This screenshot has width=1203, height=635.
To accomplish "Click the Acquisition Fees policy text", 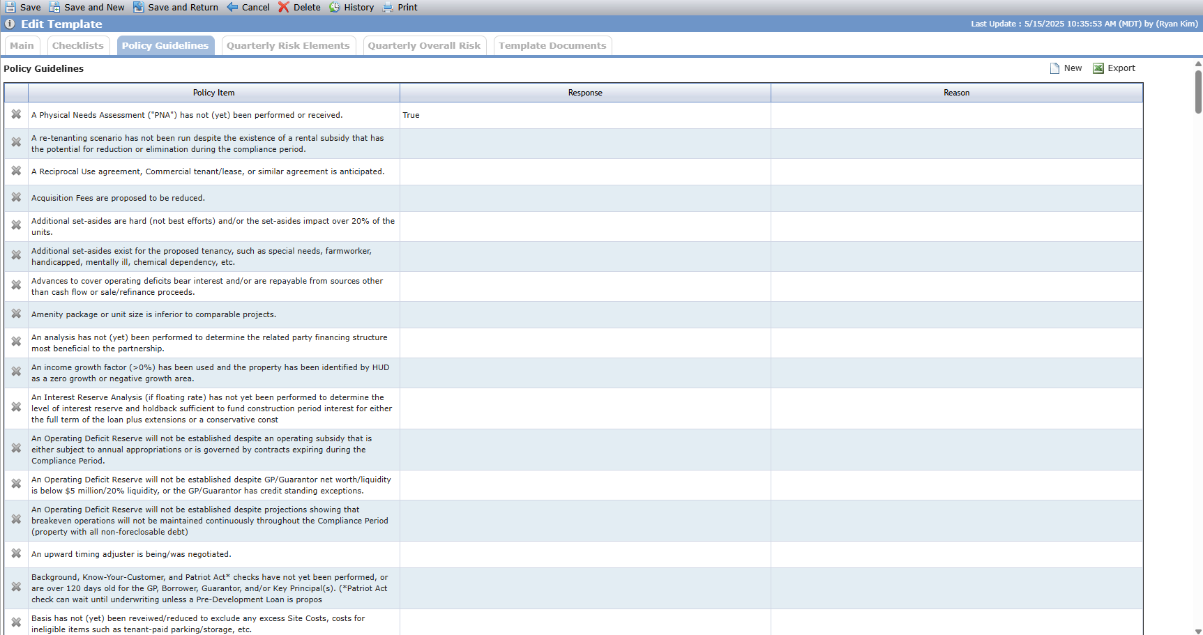I will click(x=118, y=198).
